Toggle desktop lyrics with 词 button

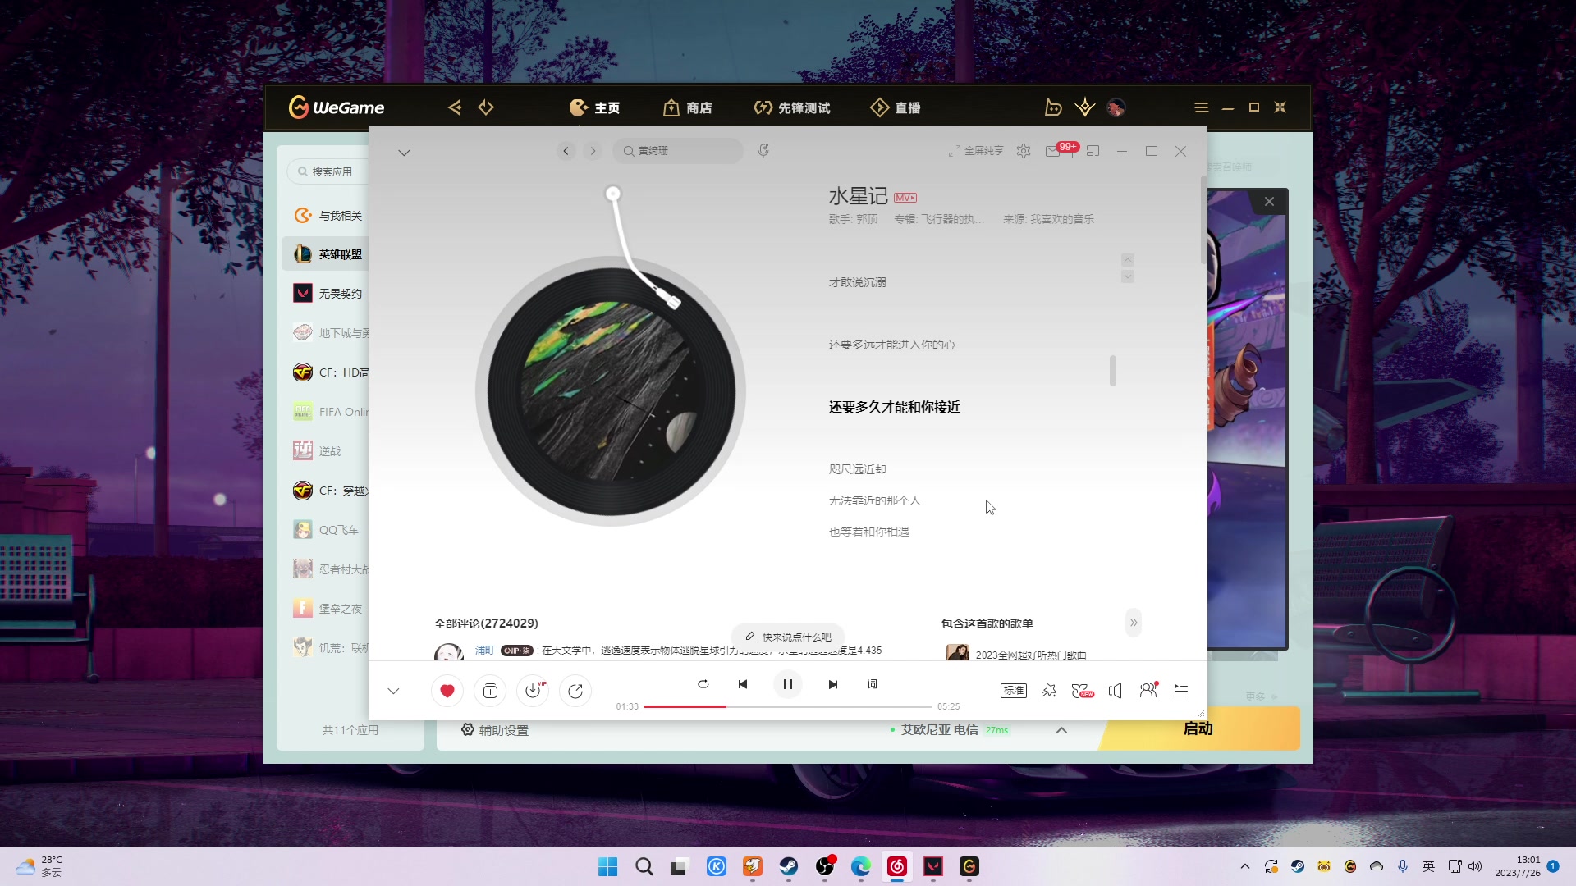tap(873, 684)
